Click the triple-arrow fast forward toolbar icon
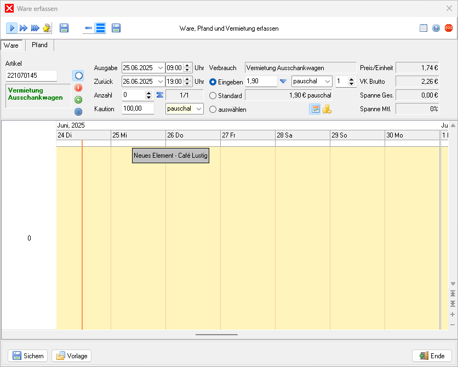 point(24,28)
